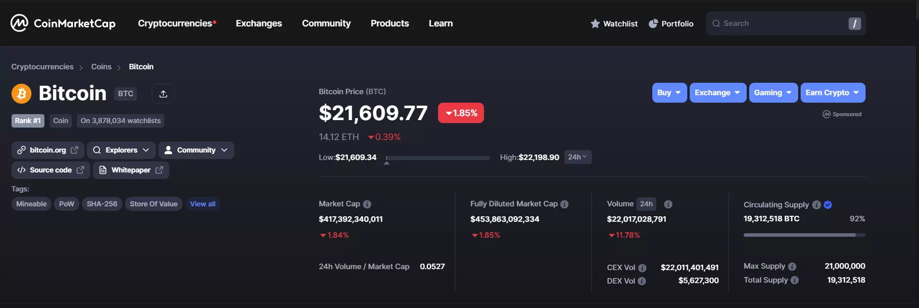Image resolution: width=919 pixels, height=308 pixels.
Task: Click the $417,392,340,011 market cap value
Action: point(351,219)
